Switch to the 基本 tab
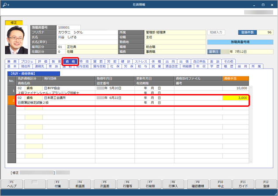The width and height of the screenshot is (278, 196). click(11, 66)
